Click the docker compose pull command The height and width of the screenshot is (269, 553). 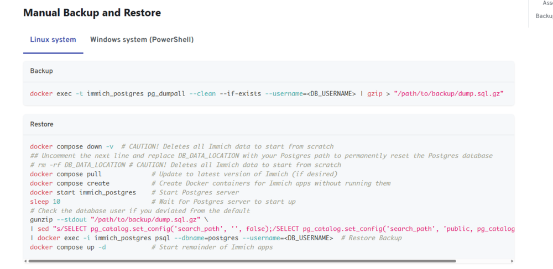click(x=66, y=174)
